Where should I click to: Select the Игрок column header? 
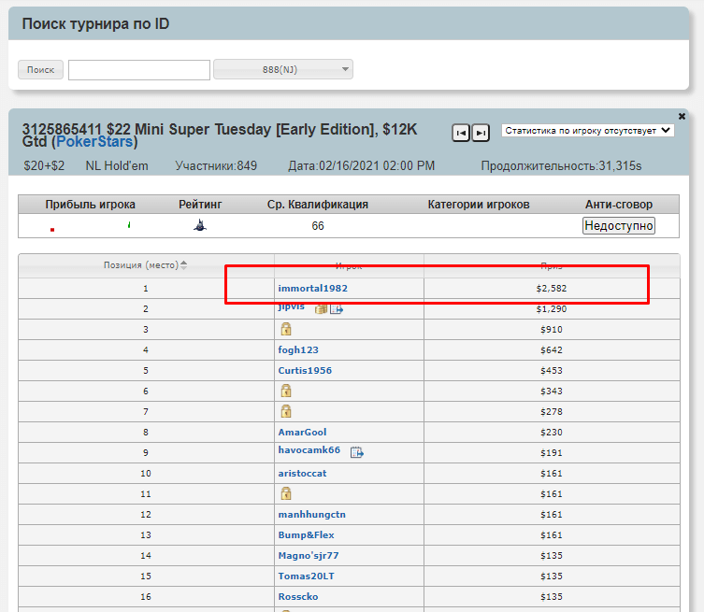349,265
